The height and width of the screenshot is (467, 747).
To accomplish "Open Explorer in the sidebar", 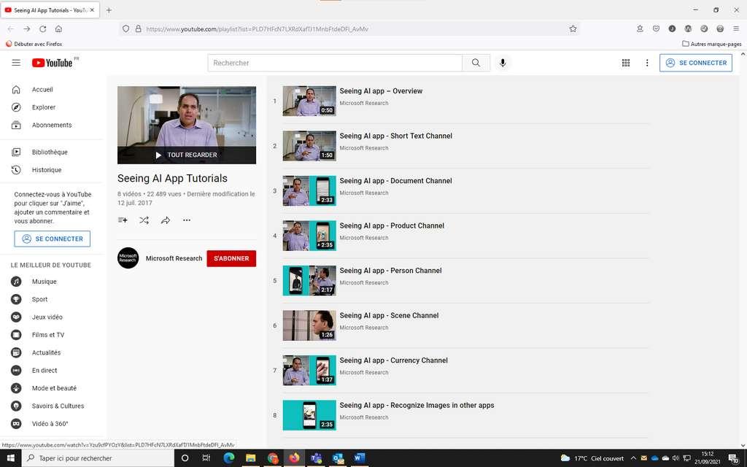I will click(43, 107).
